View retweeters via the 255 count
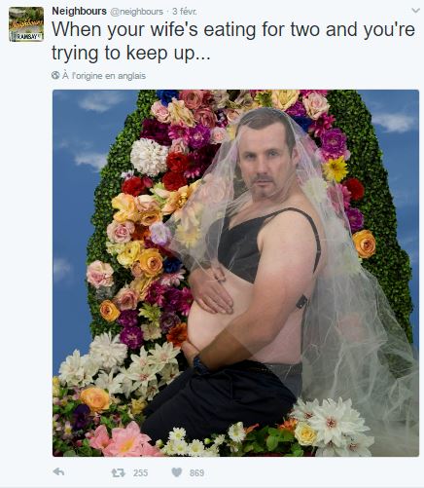The width and height of the screenshot is (424, 488). pyautogui.click(x=140, y=472)
